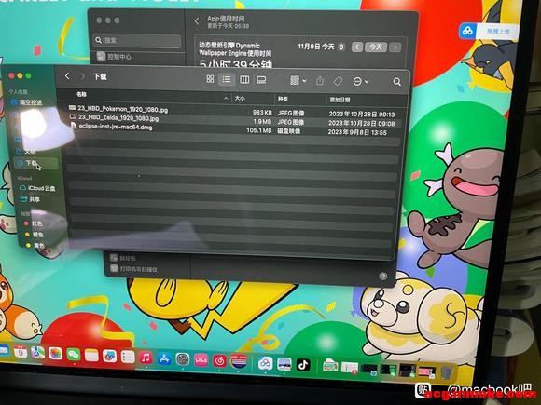
Task: Open the date stepper next to 11月9日 今天
Action: tap(341, 47)
